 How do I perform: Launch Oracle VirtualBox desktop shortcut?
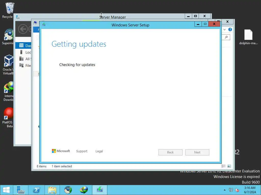[x=8, y=65]
